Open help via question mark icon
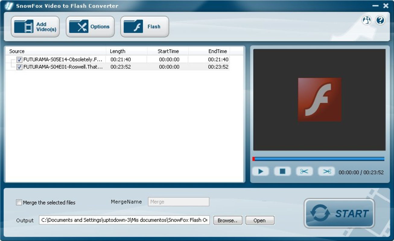 (x=380, y=20)
